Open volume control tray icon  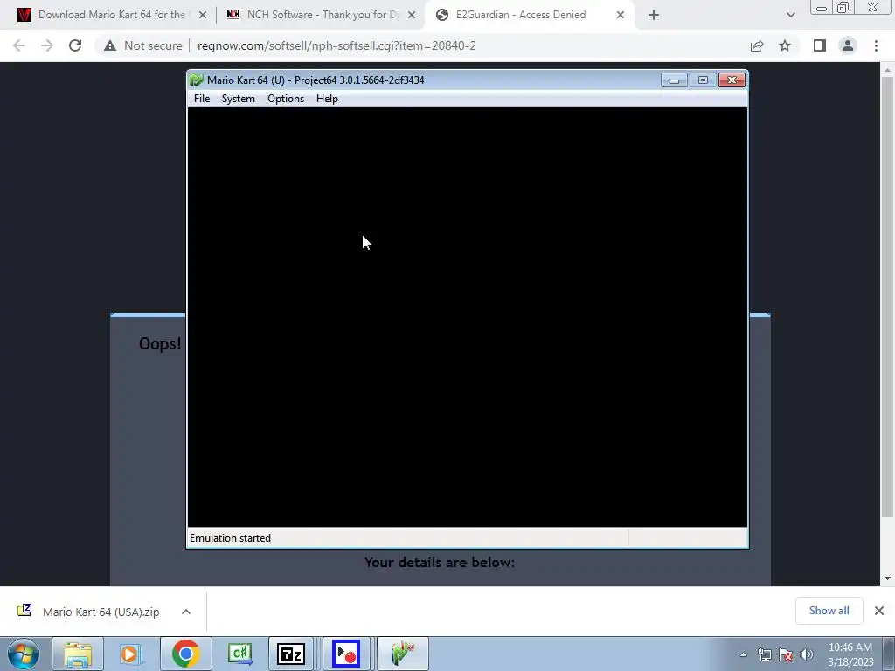807,654
